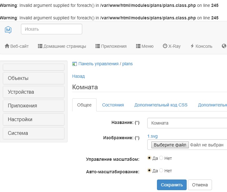Viewport: 227px width, 192px height.
Task: Open the Меню navigation item
Action: tap(145, 46)
